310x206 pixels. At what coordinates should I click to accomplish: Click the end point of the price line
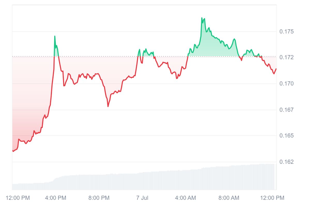276,69
